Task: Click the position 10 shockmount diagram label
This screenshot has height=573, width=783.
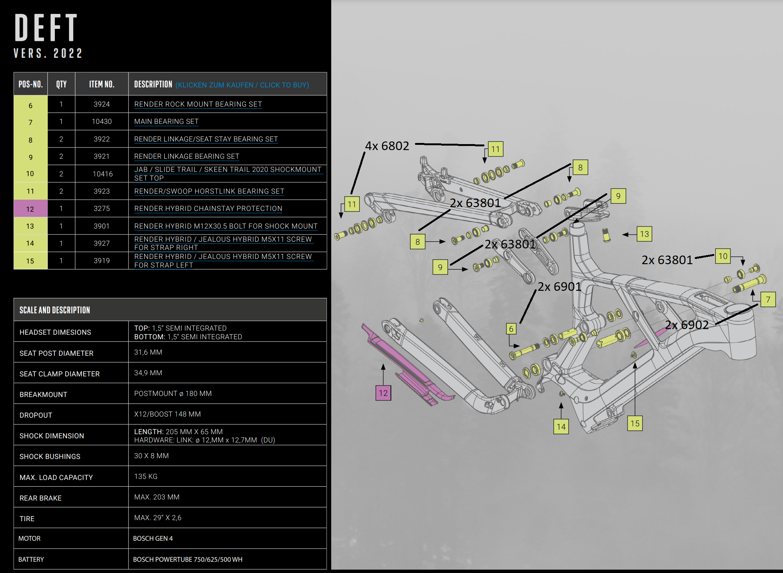Action: (723, 256)
